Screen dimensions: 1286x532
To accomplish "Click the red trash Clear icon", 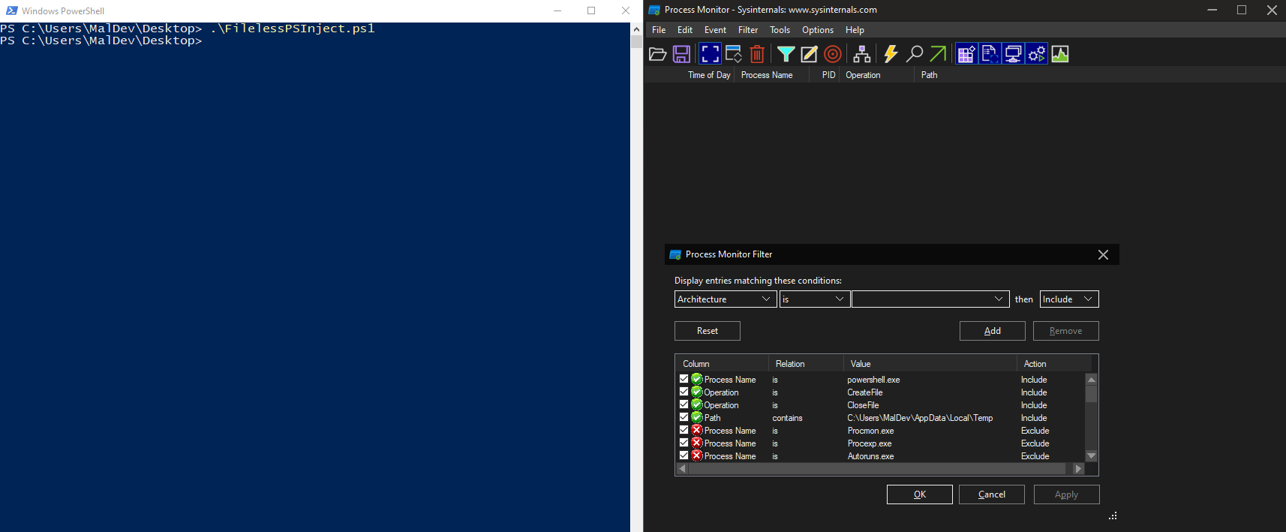I will point(757,54).
